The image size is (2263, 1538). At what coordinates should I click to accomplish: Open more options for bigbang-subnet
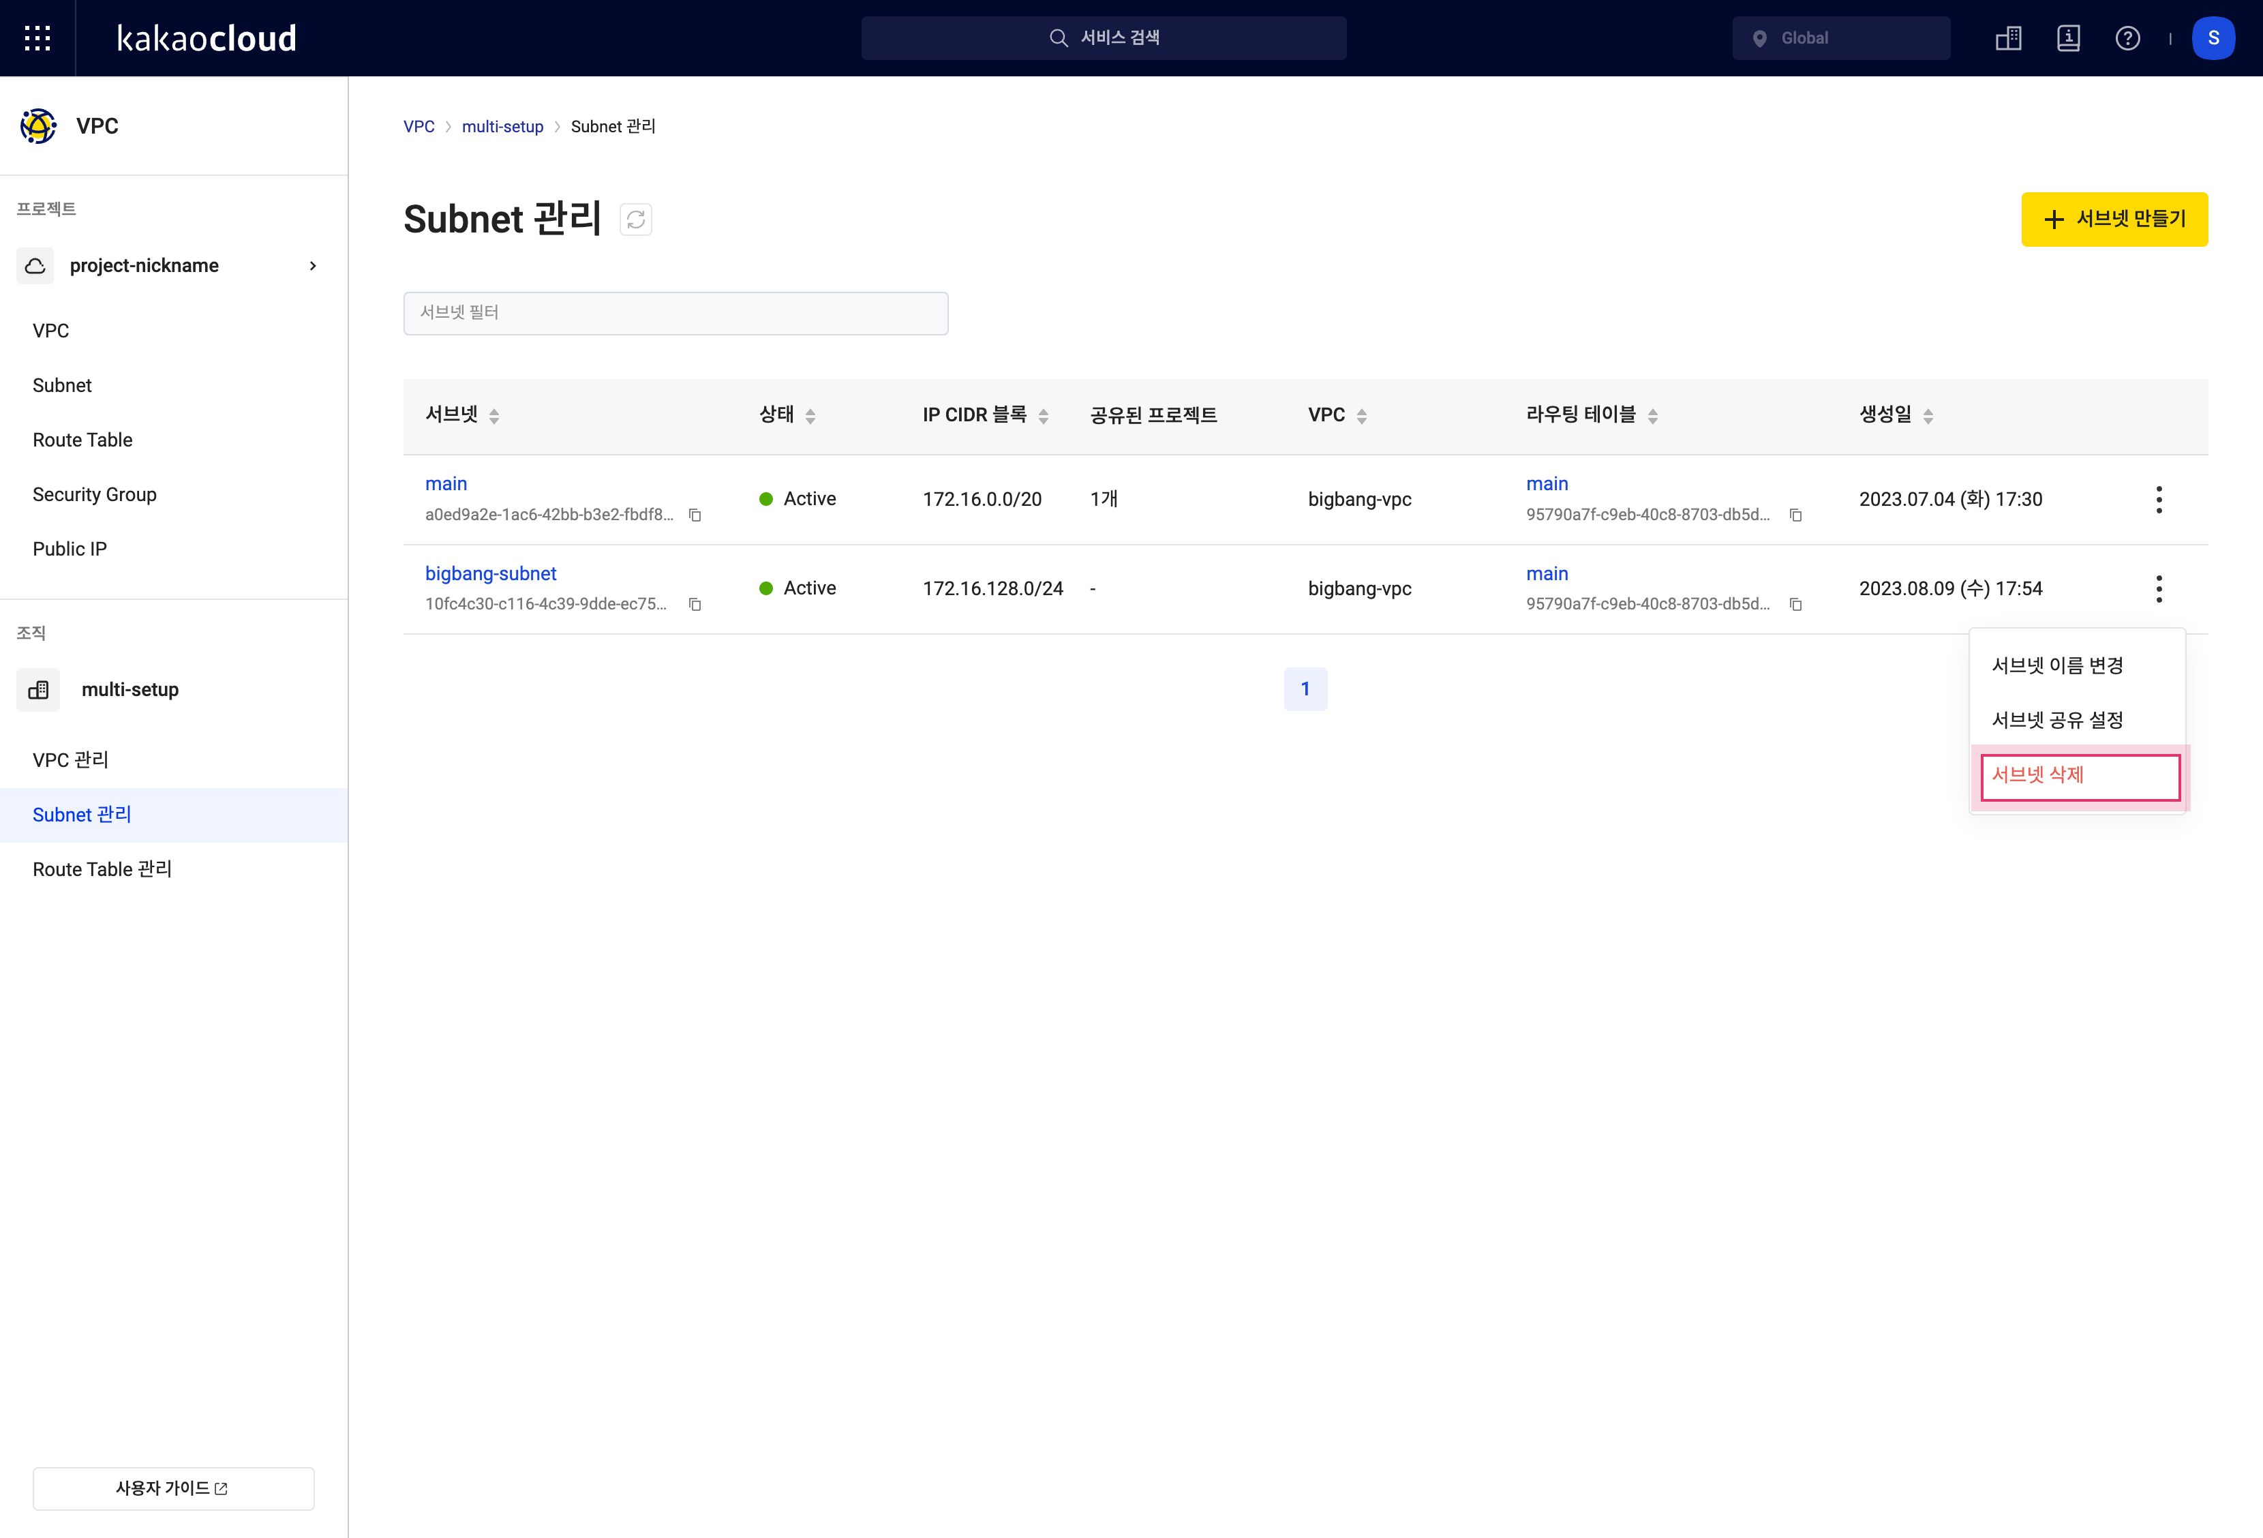[x=2159, y=588]
